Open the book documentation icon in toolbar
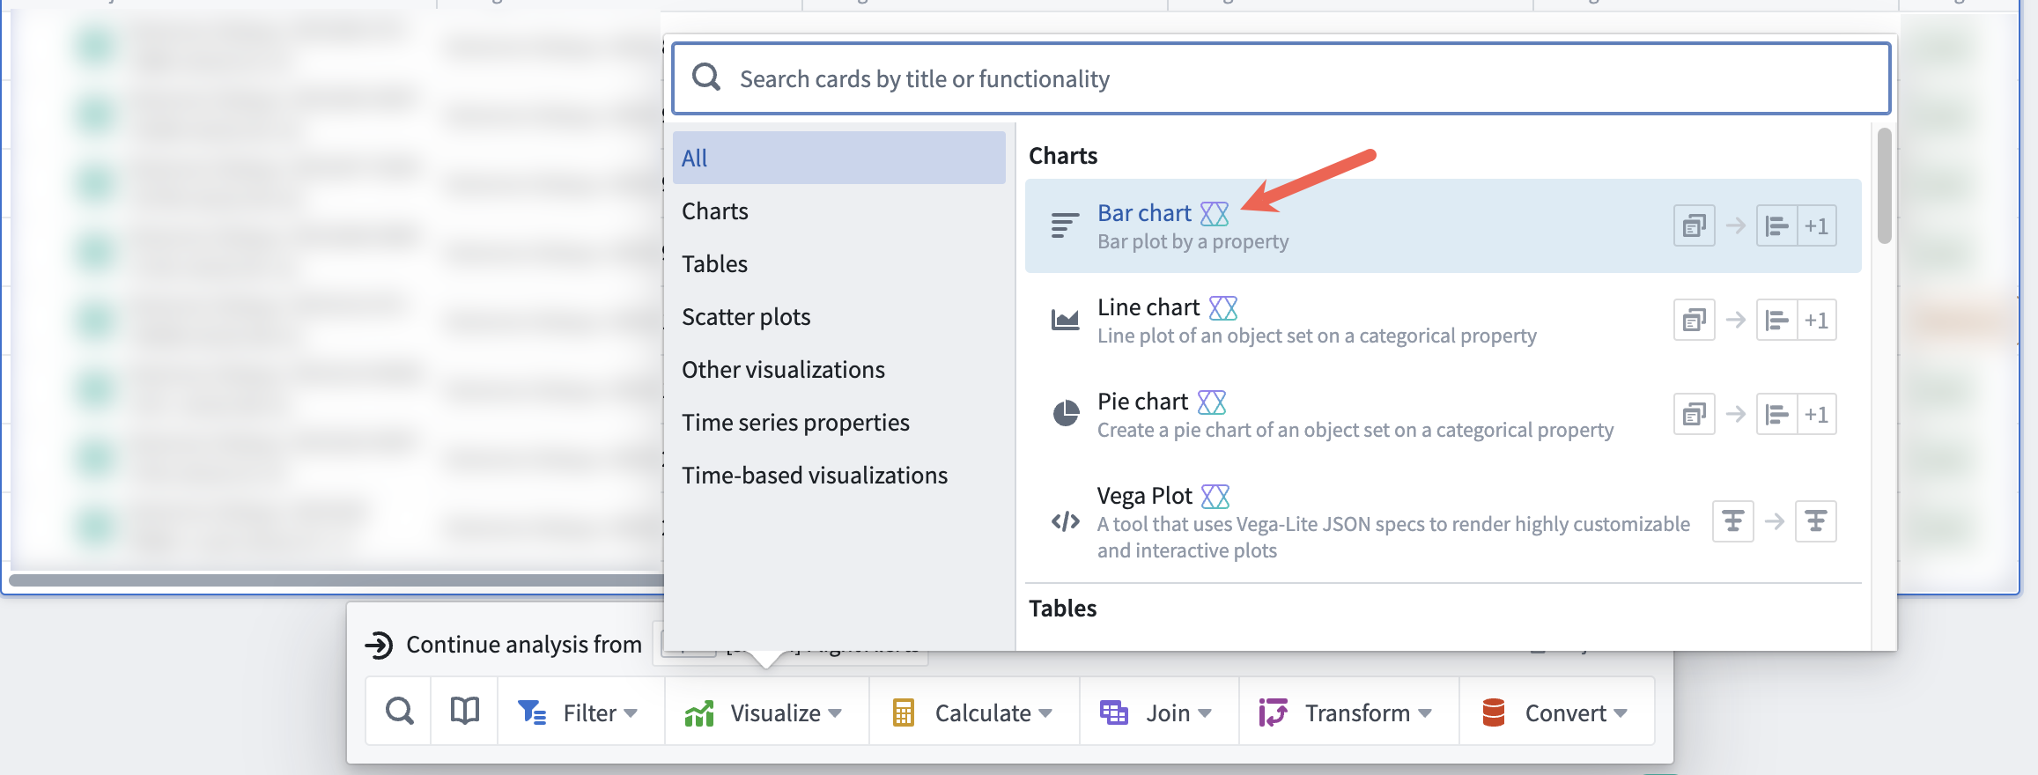 tap(465, 712)
